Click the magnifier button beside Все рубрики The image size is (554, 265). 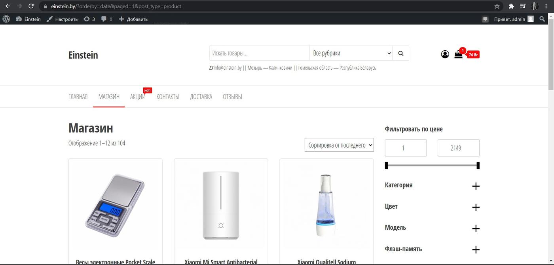(401, 53)
